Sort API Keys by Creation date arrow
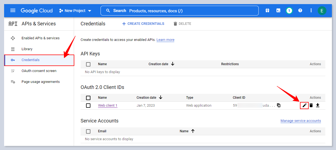The image size is (336, 150). [x=173, y=64]
